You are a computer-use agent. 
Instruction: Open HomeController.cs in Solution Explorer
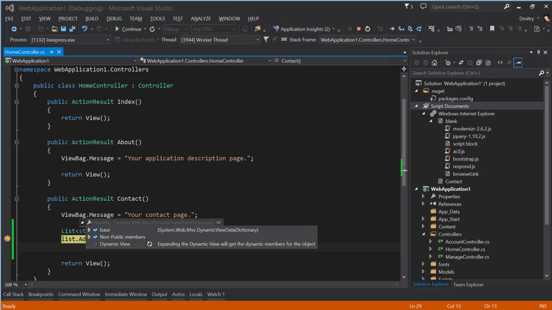(x=465, y=249)
